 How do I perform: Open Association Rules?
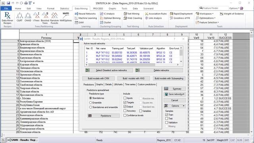[156, 14]
